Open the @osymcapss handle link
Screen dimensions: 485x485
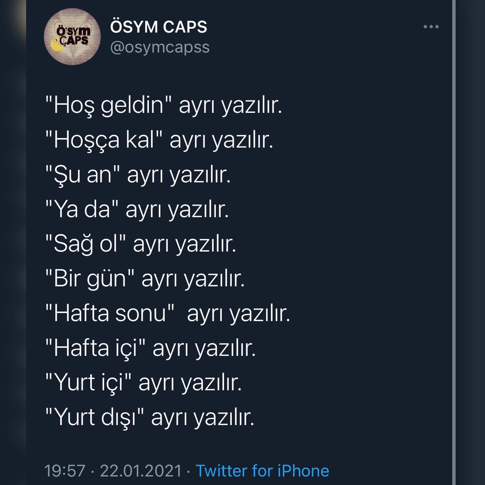(160, 47)
